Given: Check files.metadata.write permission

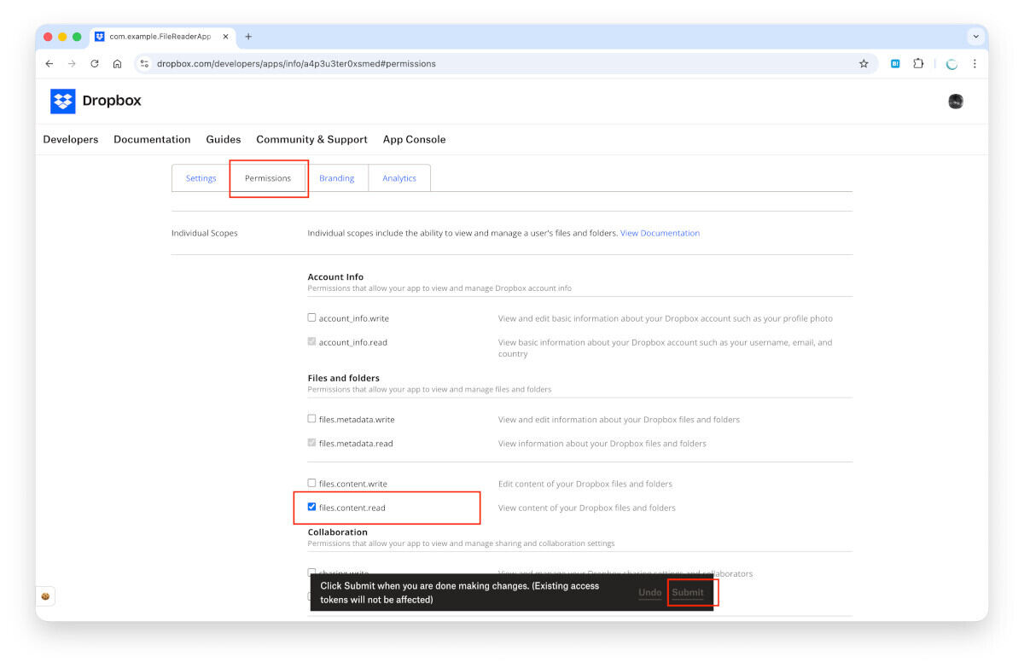Looking at the screenshot, I should pos(311,419).
